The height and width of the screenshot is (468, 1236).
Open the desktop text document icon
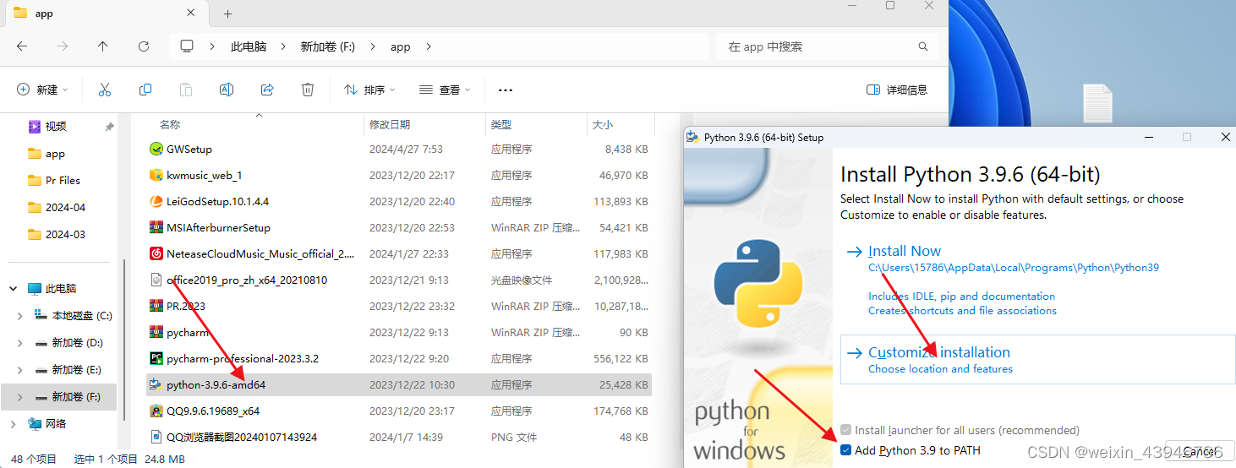[x=1097, y=103]
